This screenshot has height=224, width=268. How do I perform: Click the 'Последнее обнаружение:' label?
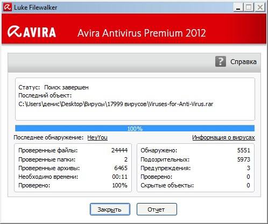point(48,137)
